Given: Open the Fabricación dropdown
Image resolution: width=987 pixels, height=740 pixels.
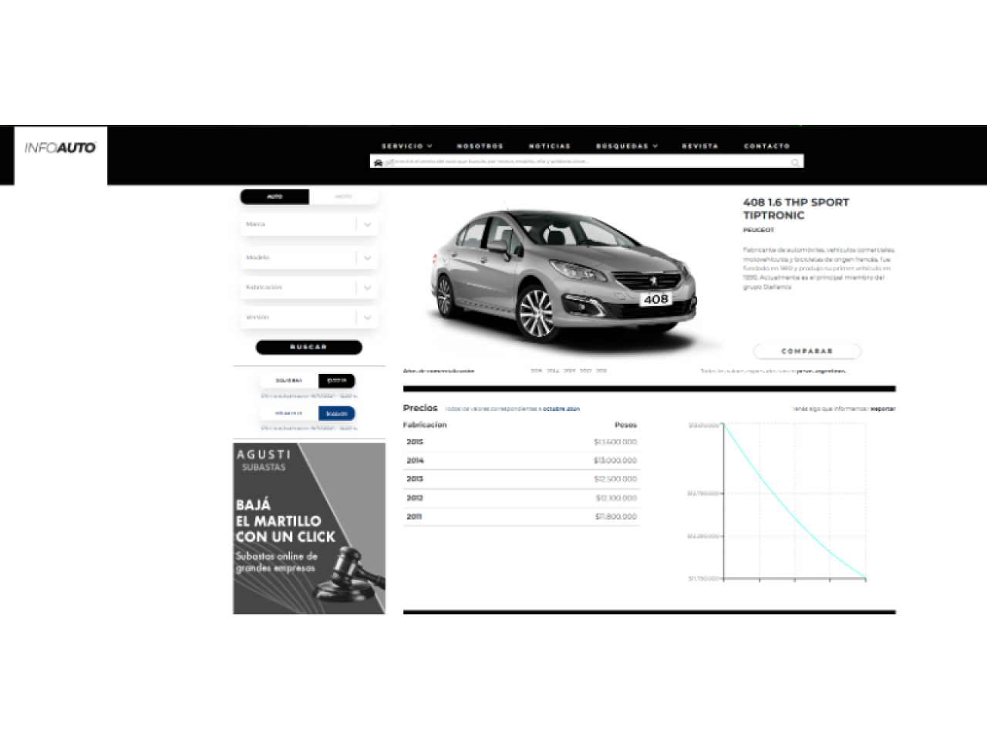Looking at the screenshot, I should 309,288.
